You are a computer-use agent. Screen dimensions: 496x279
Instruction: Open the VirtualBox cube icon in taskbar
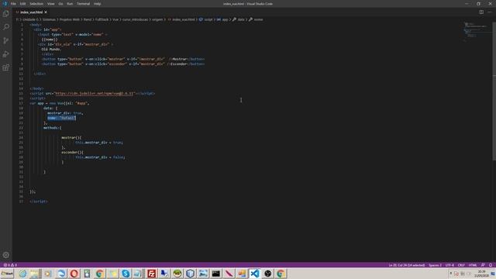[x=190, y=274]
